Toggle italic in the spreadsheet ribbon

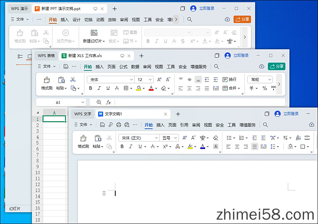99,88
